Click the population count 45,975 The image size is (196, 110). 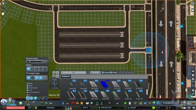(x=133, y=108)
